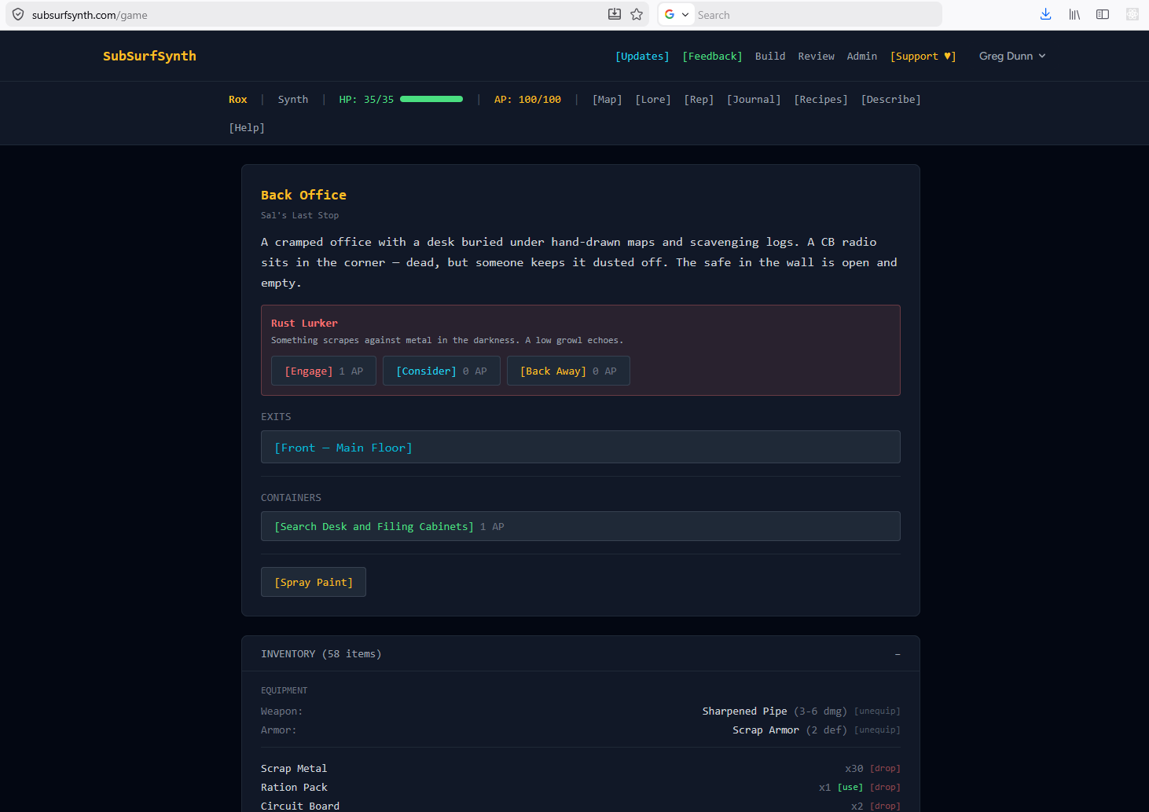Click the Google search engine icon
This screenshot has width=1149, height=812.
tap(670, 14)
